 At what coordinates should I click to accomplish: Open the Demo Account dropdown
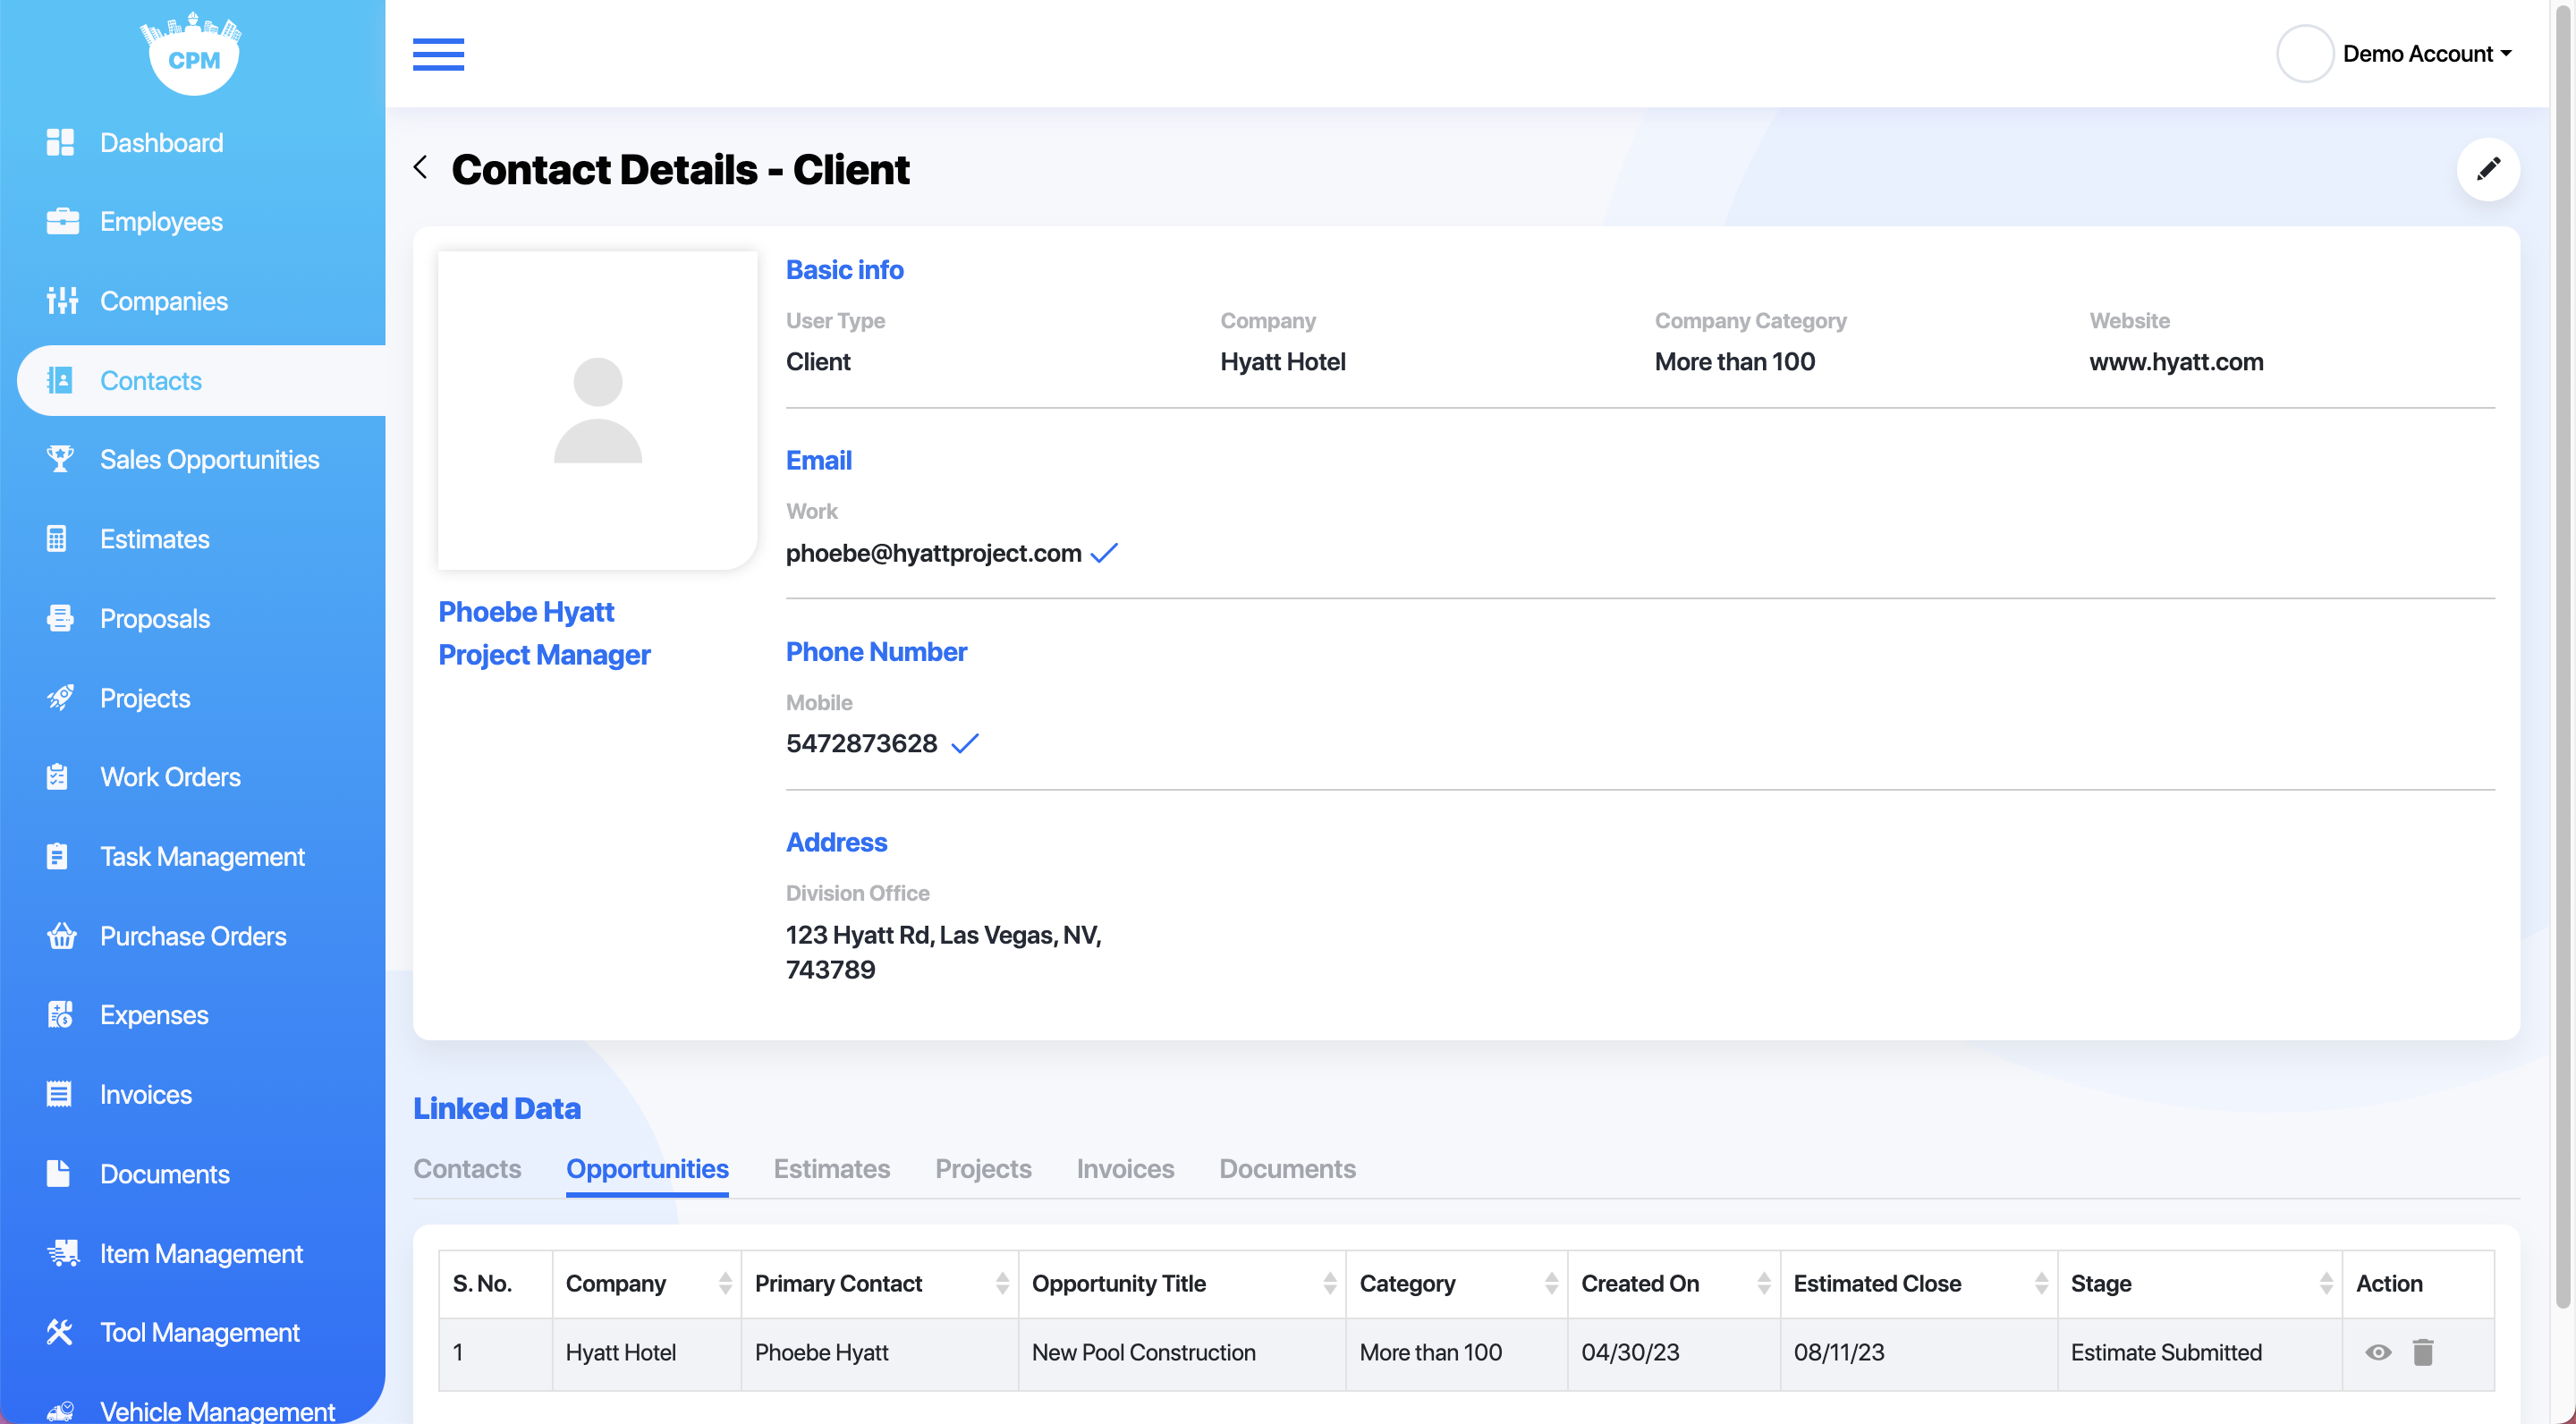tap(2427, 54)
